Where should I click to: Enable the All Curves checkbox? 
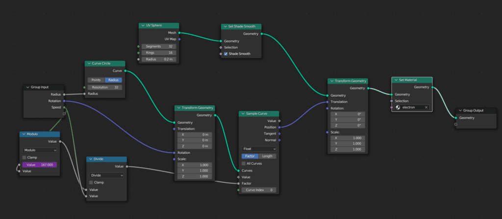(244, 163)
